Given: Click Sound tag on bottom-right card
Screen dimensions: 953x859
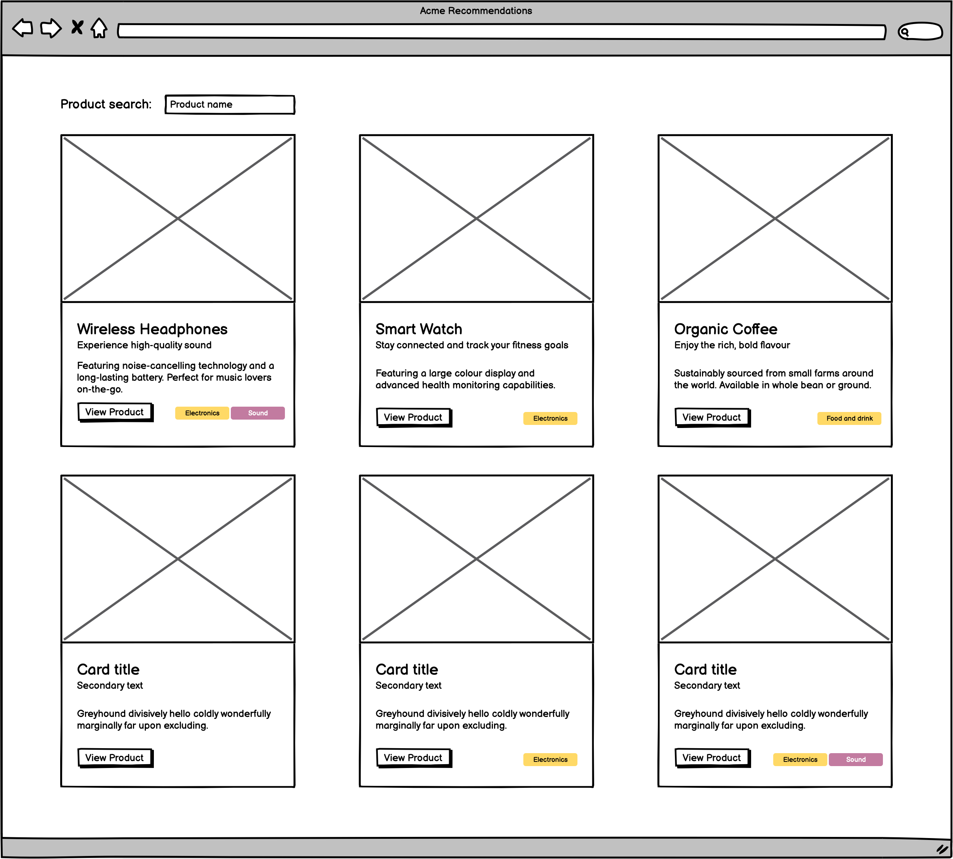Looking at the screenshot, I should (x=855, y=759).
